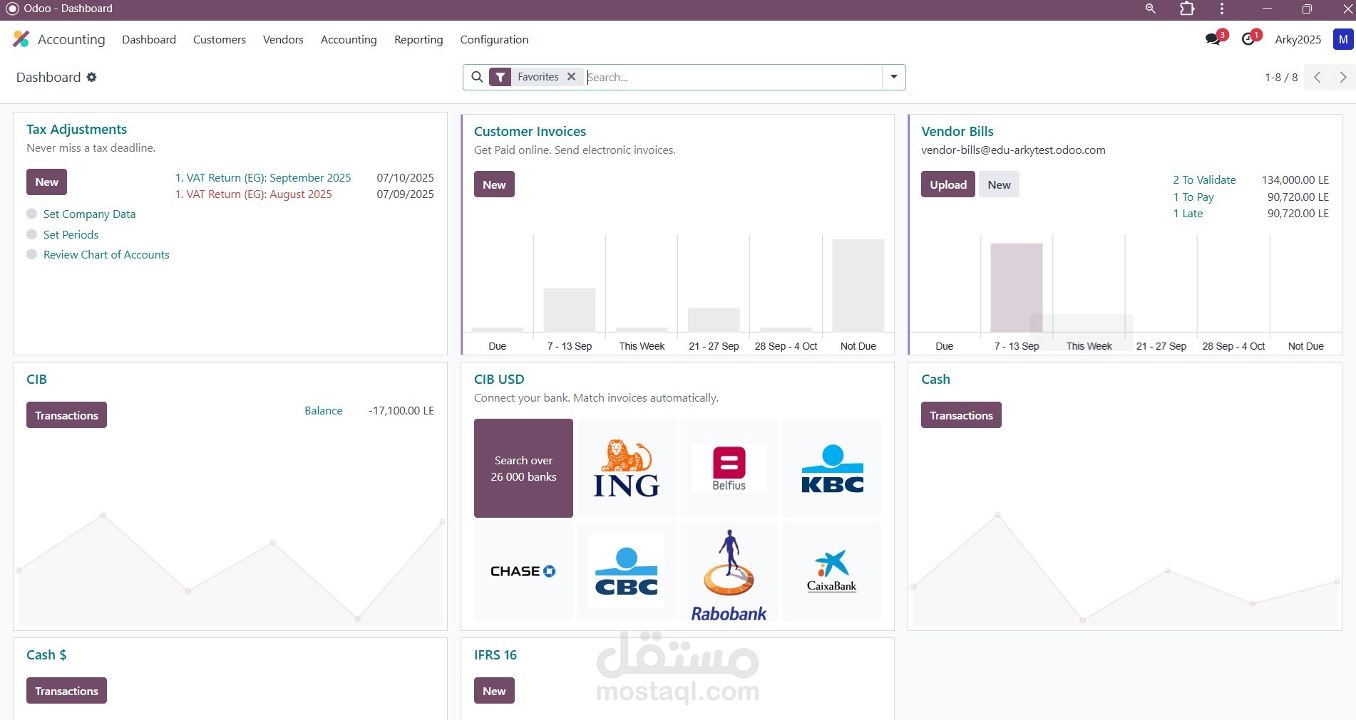Open Transactions in Cash card

point(961,415)
